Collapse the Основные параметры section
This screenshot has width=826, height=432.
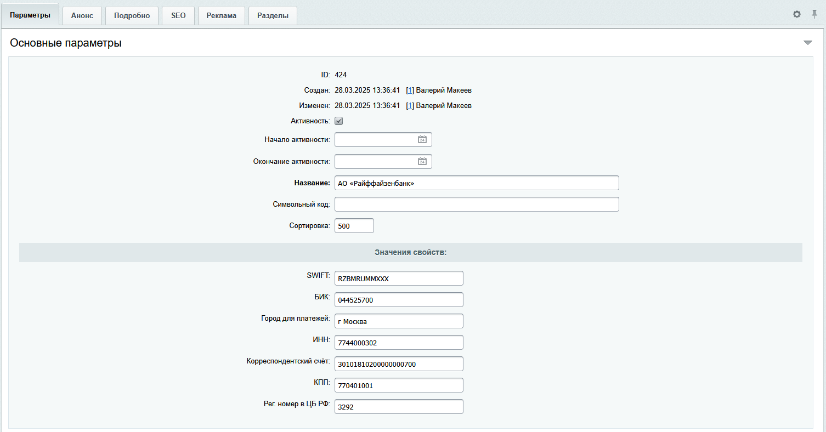pos(807,43)
